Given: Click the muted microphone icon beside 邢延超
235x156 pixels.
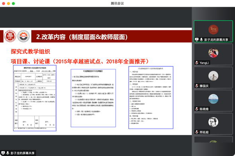Looking at the screenshot, I should point(197,132).
